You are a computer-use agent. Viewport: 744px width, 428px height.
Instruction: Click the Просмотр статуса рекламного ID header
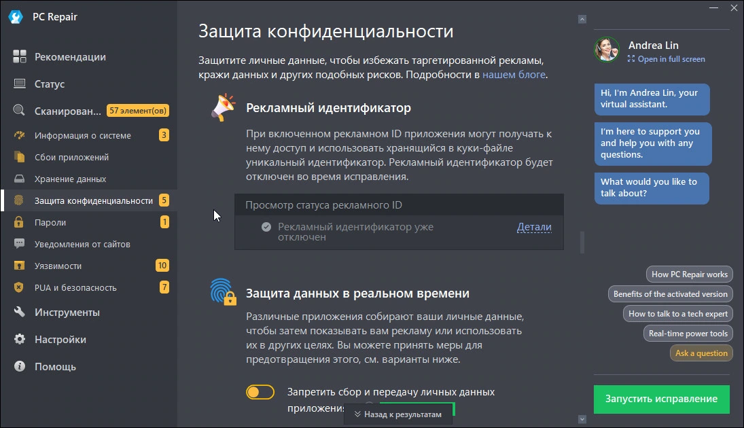tap(399, 205)
